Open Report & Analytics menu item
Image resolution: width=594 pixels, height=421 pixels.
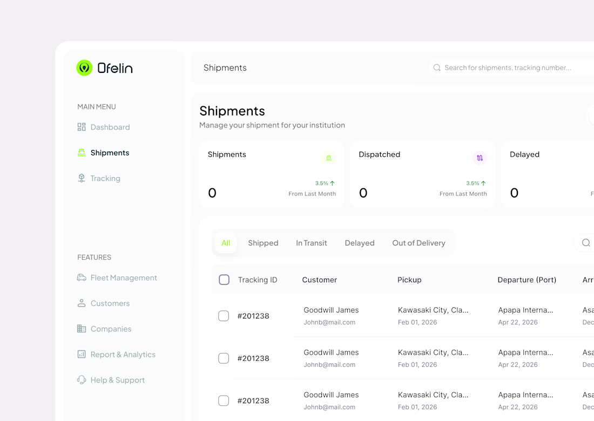point(116,355)
